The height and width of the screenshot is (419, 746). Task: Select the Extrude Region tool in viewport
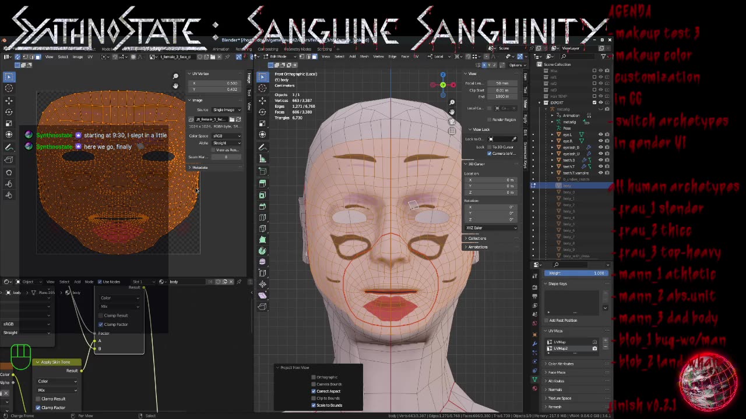click(x=262, y=183)
